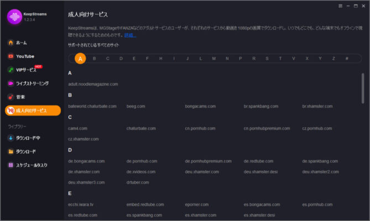Close the KeepStreams window
Viewport: 370px width, 221px height.
pos(363,6)
